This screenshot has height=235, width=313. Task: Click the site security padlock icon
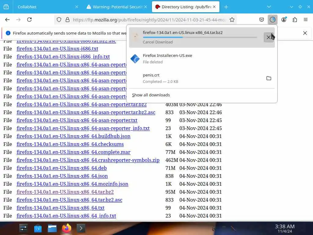(x=68, y=20)
